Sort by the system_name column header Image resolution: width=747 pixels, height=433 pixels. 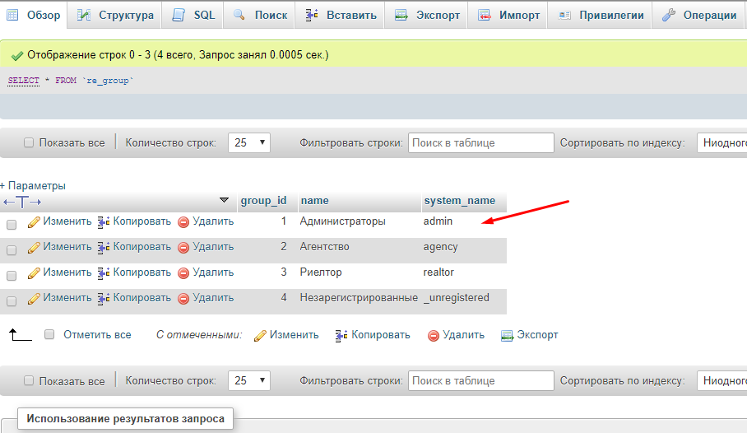tap(459, 201)
